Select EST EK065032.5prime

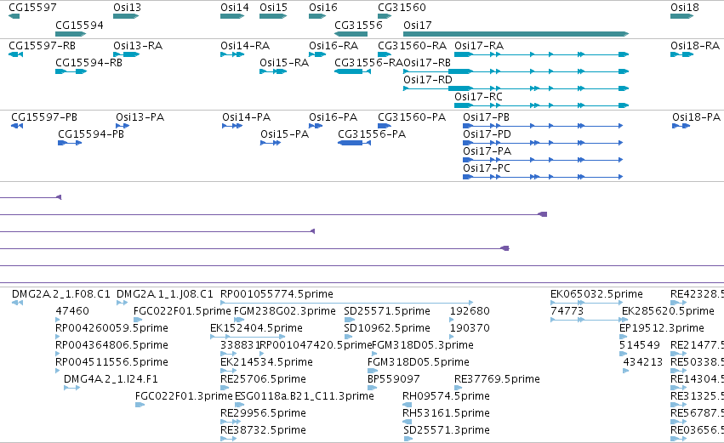tap(596, 294)
